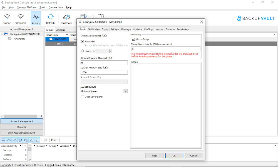
Task: Click MACHINES folder icon in Groups list
Action: pos(51,39)
